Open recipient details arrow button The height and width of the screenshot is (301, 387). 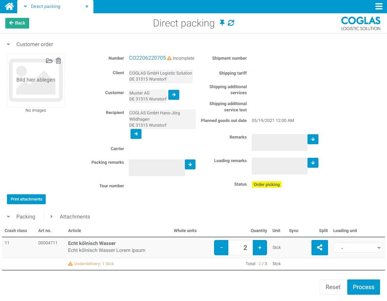136,134
